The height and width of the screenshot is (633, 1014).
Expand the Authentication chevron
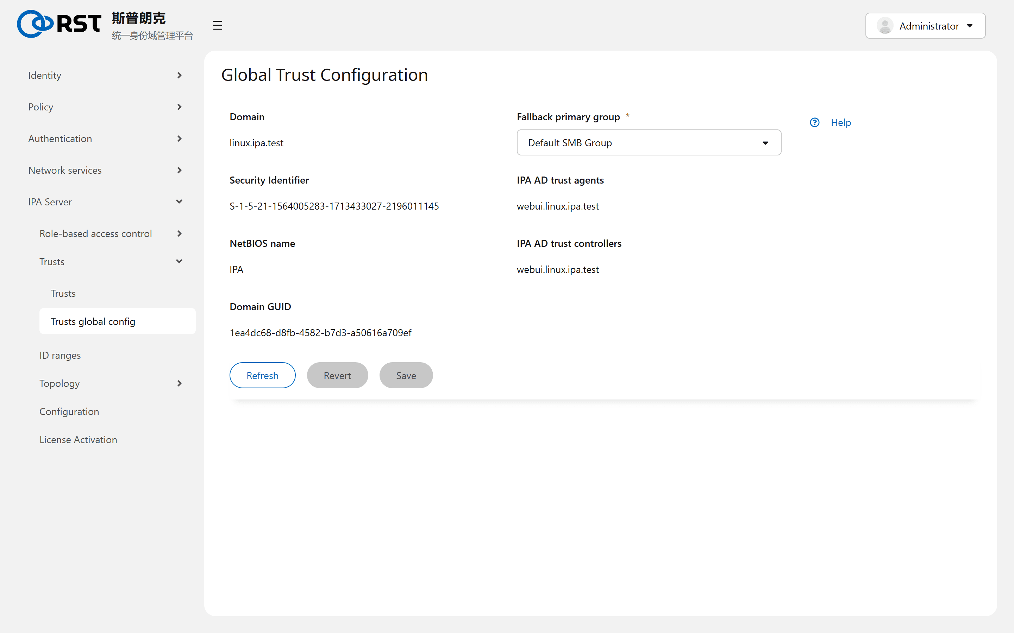[179, 139]
